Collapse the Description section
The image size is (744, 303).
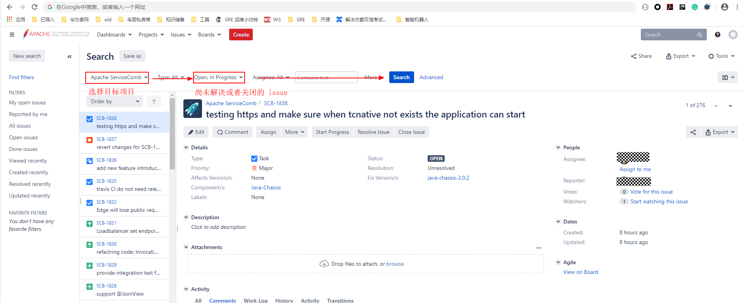coord(186,217)
